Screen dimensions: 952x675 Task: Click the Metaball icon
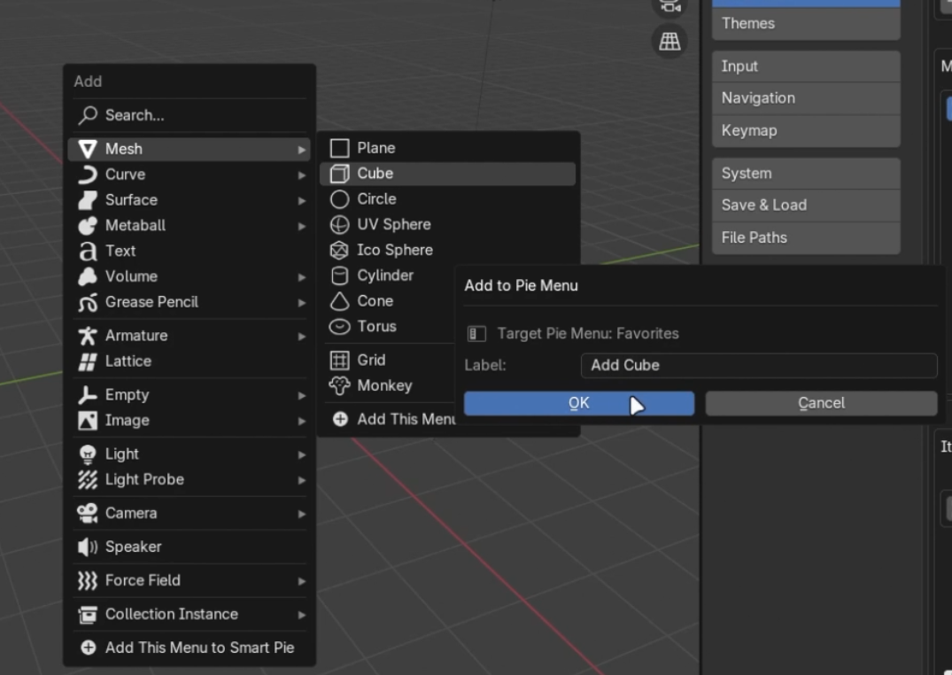click(x=88, y=225)
